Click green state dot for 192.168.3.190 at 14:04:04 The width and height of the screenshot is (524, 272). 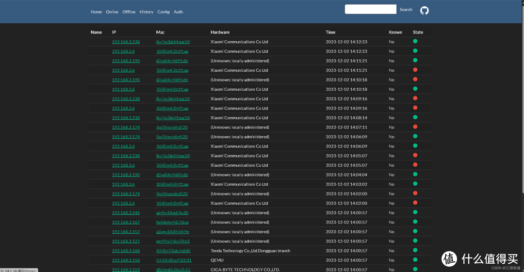pyautogui.click(x=415, y=174)
